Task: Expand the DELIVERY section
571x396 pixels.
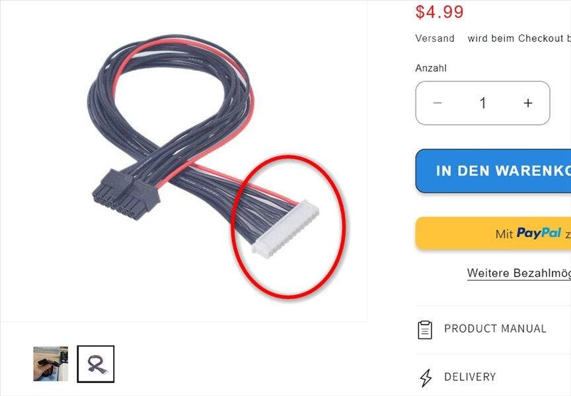Action: click(x=493, y=377)
